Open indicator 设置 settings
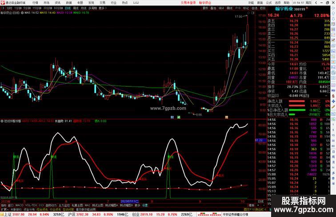 [x=145, y=205]
